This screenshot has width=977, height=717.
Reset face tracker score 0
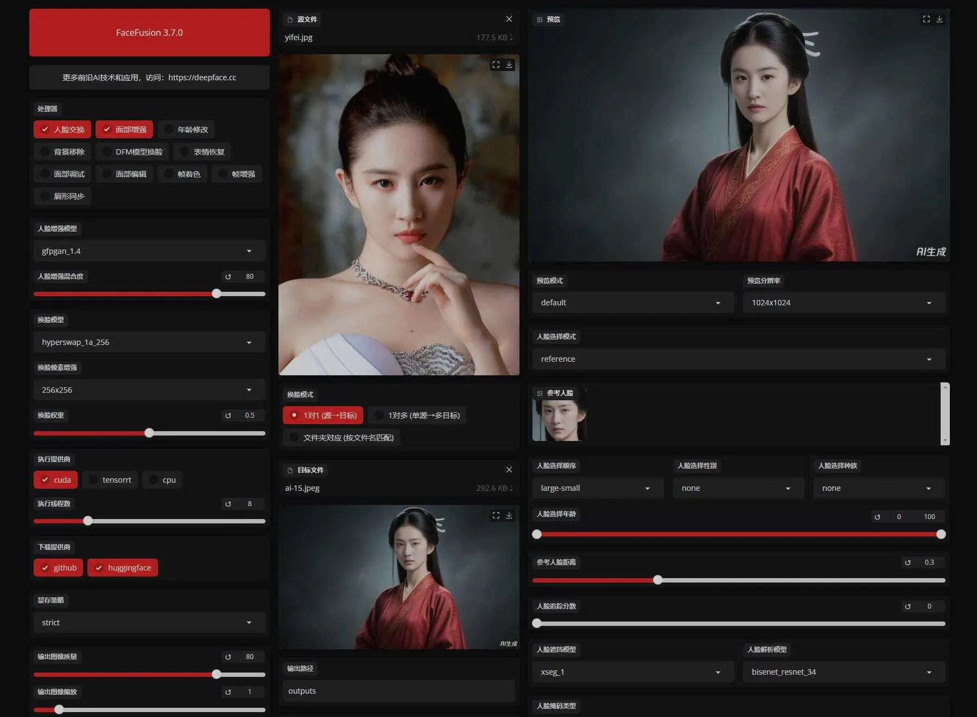(x=908, y=606)
